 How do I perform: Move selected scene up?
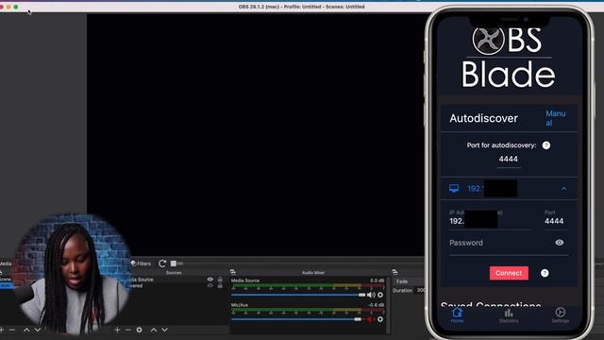point(26,330)
